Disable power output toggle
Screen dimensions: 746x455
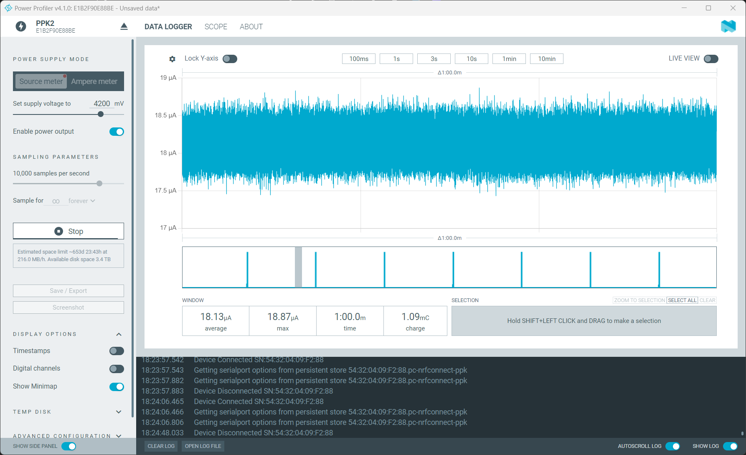tap(117, 132)
